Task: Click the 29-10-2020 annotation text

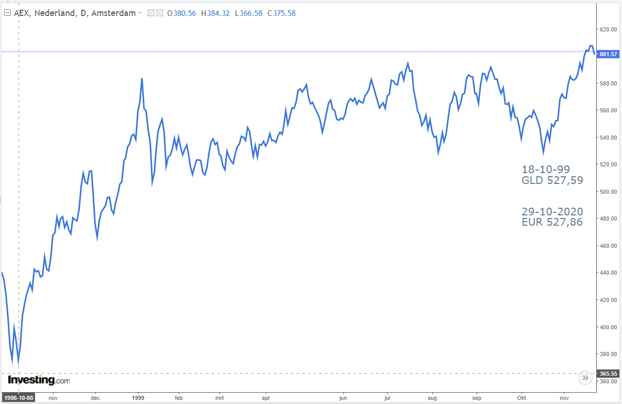Action: point(552,212)
